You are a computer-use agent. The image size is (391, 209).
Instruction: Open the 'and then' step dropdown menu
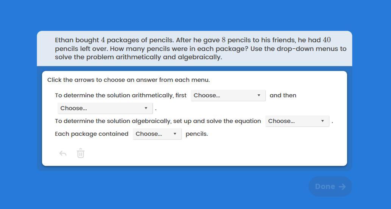[105, 108]
